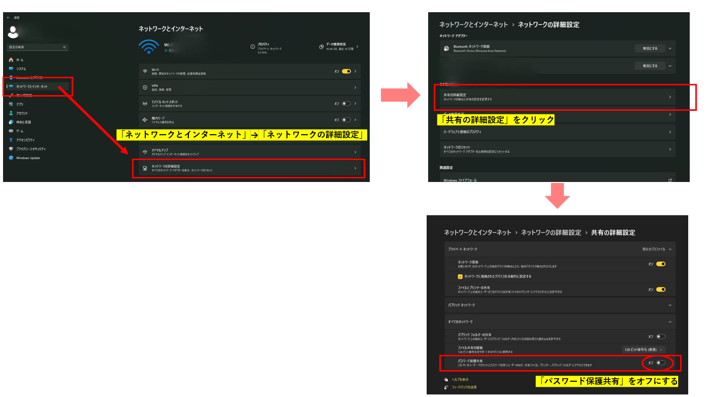Open ホーム via its house icon
The width and height of the screenshot is (707, 397).
pos(11,59)
